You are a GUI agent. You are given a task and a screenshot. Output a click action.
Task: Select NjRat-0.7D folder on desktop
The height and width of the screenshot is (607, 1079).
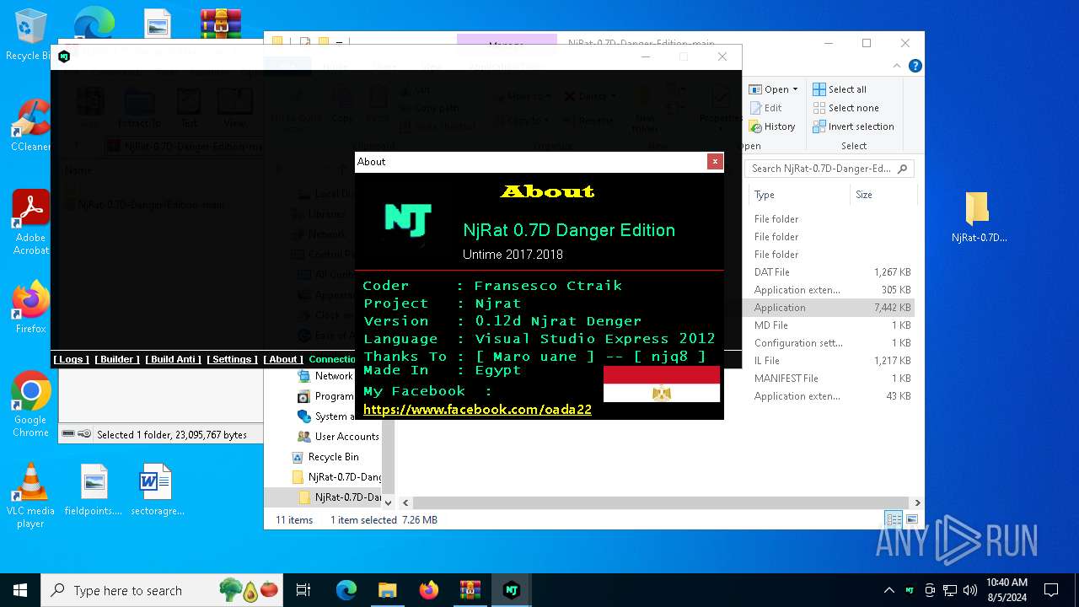tap(978, 217)
